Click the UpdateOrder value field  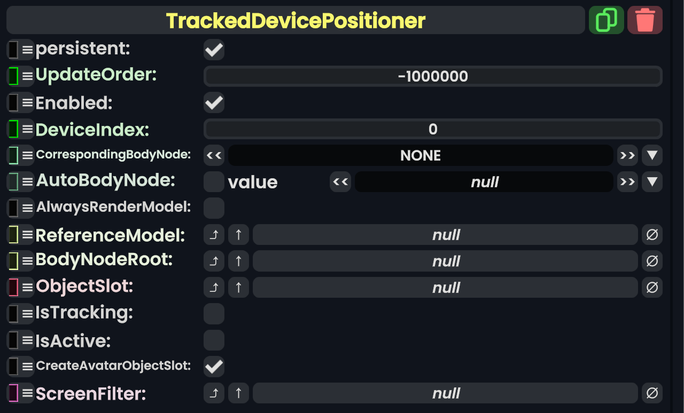tap(433, 76)
